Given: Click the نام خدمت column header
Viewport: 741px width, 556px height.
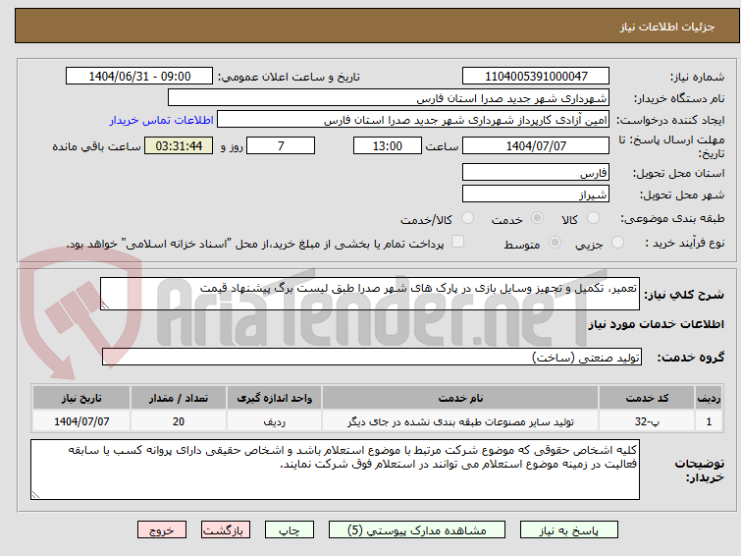Looking at the screenshot, I should pyautogui.click(x=460, y=398).
